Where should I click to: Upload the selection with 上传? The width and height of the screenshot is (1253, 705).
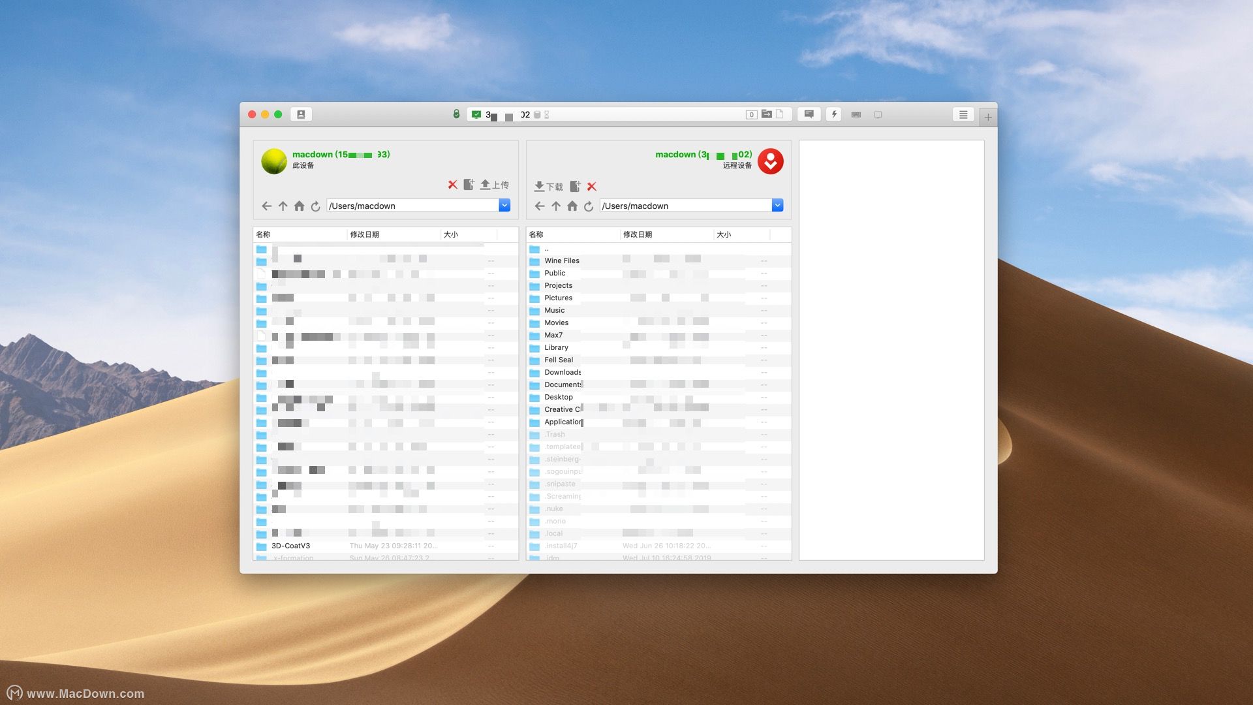point(494,185)
